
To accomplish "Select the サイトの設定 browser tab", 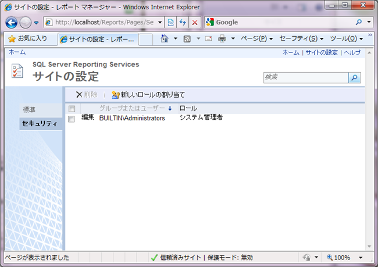I will point(98,39).
